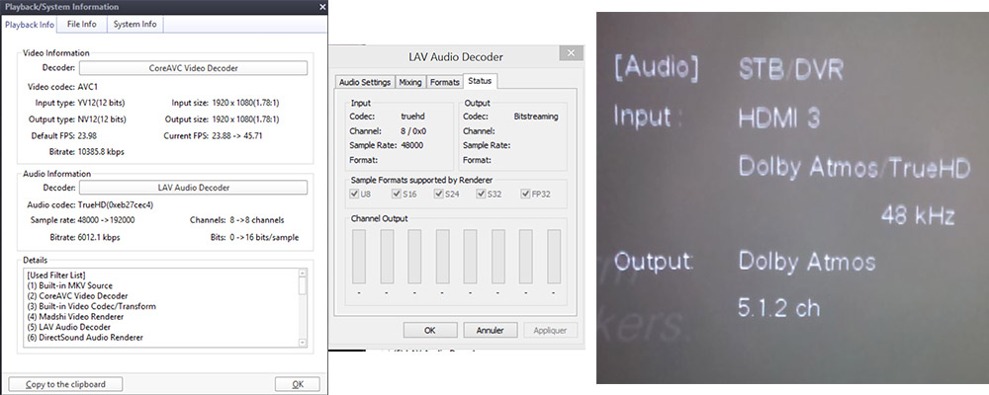Click Sample rate '48000 ->192000' value

[107, 220]
